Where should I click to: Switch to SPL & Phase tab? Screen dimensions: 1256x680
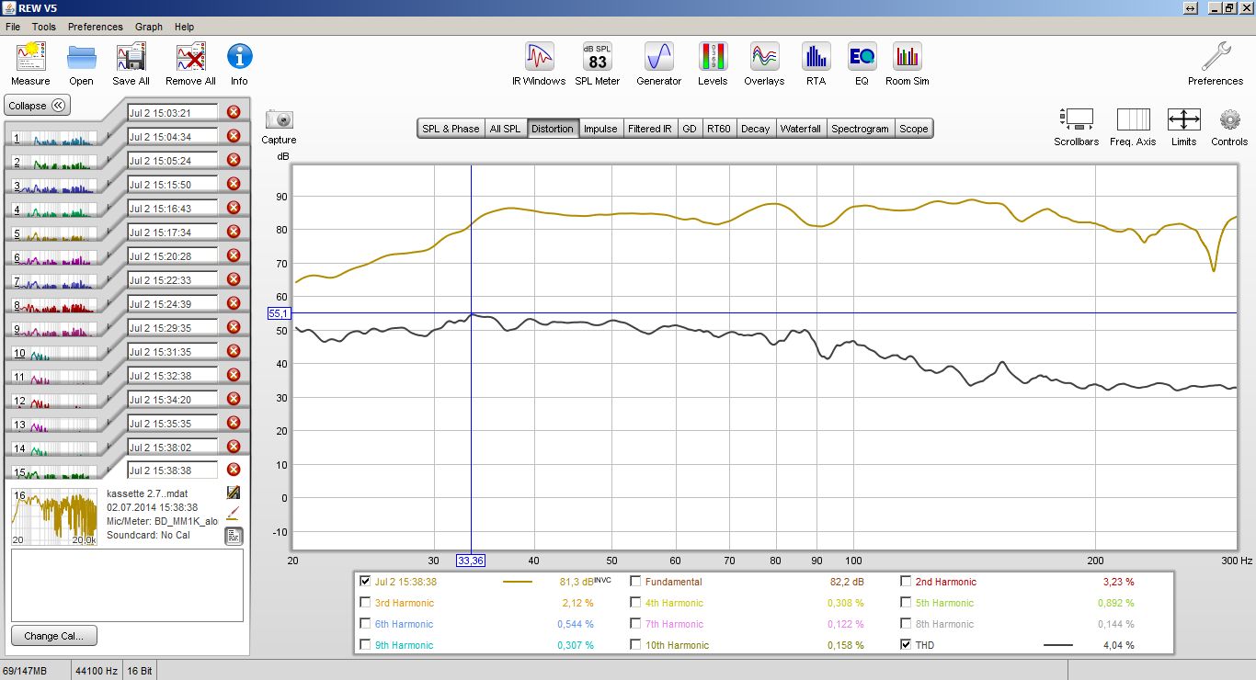[x=451, y=129]
